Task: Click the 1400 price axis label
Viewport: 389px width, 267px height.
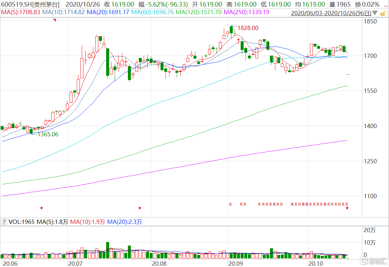Action: pyautogui.click(x=370, y=126)
